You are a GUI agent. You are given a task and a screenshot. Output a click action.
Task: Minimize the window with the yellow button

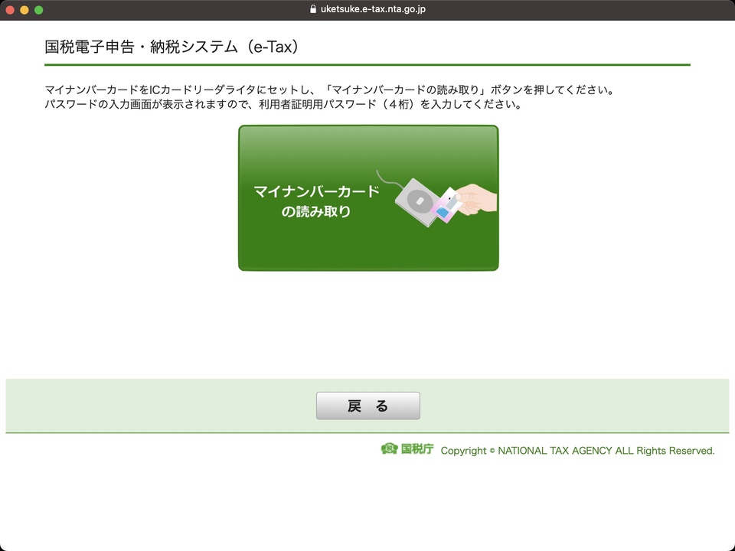click(x=24, y=10)
